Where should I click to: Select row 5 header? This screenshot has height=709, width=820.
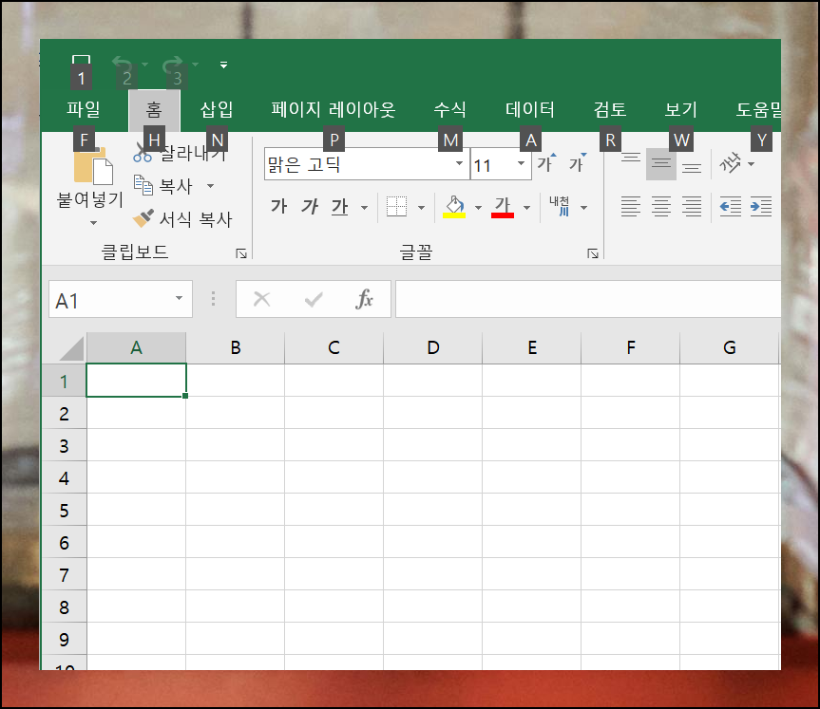click(64, 510)
